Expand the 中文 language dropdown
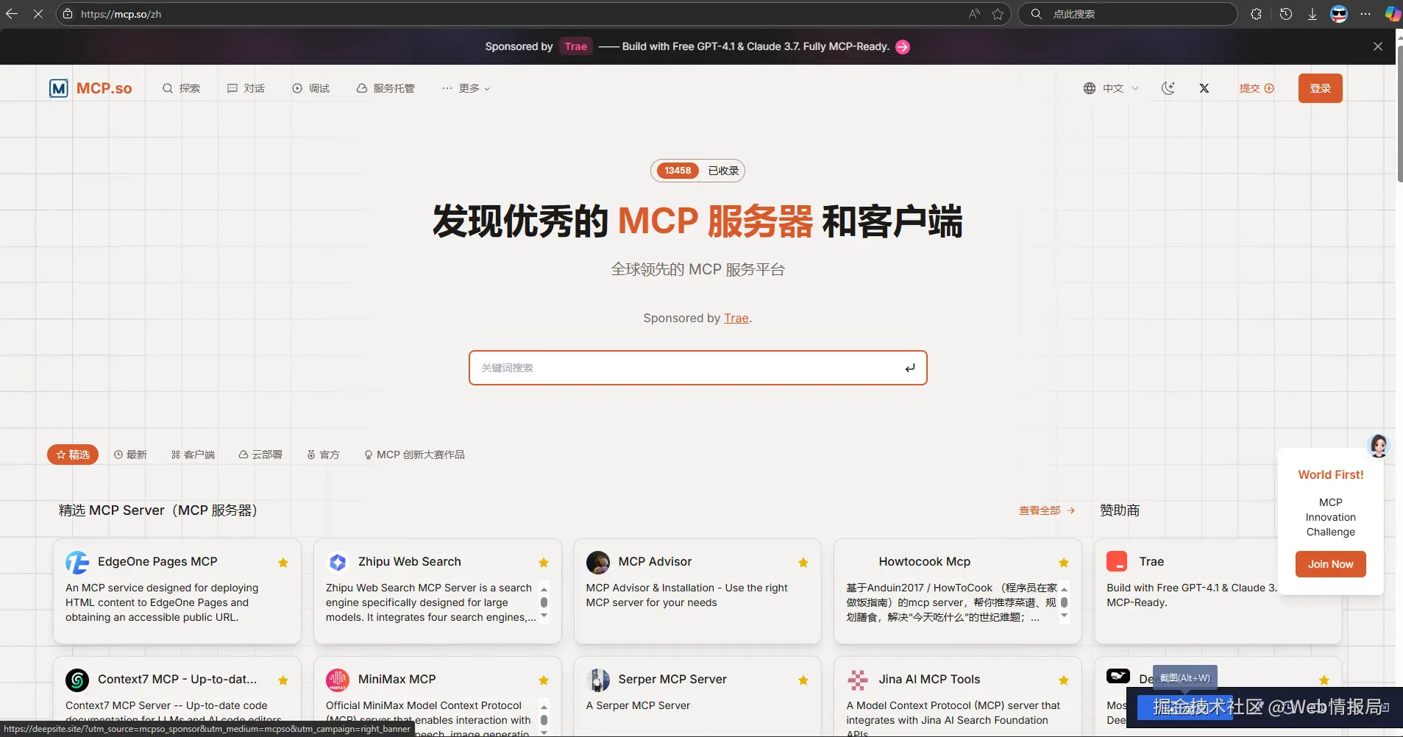 coord(1134,88)
